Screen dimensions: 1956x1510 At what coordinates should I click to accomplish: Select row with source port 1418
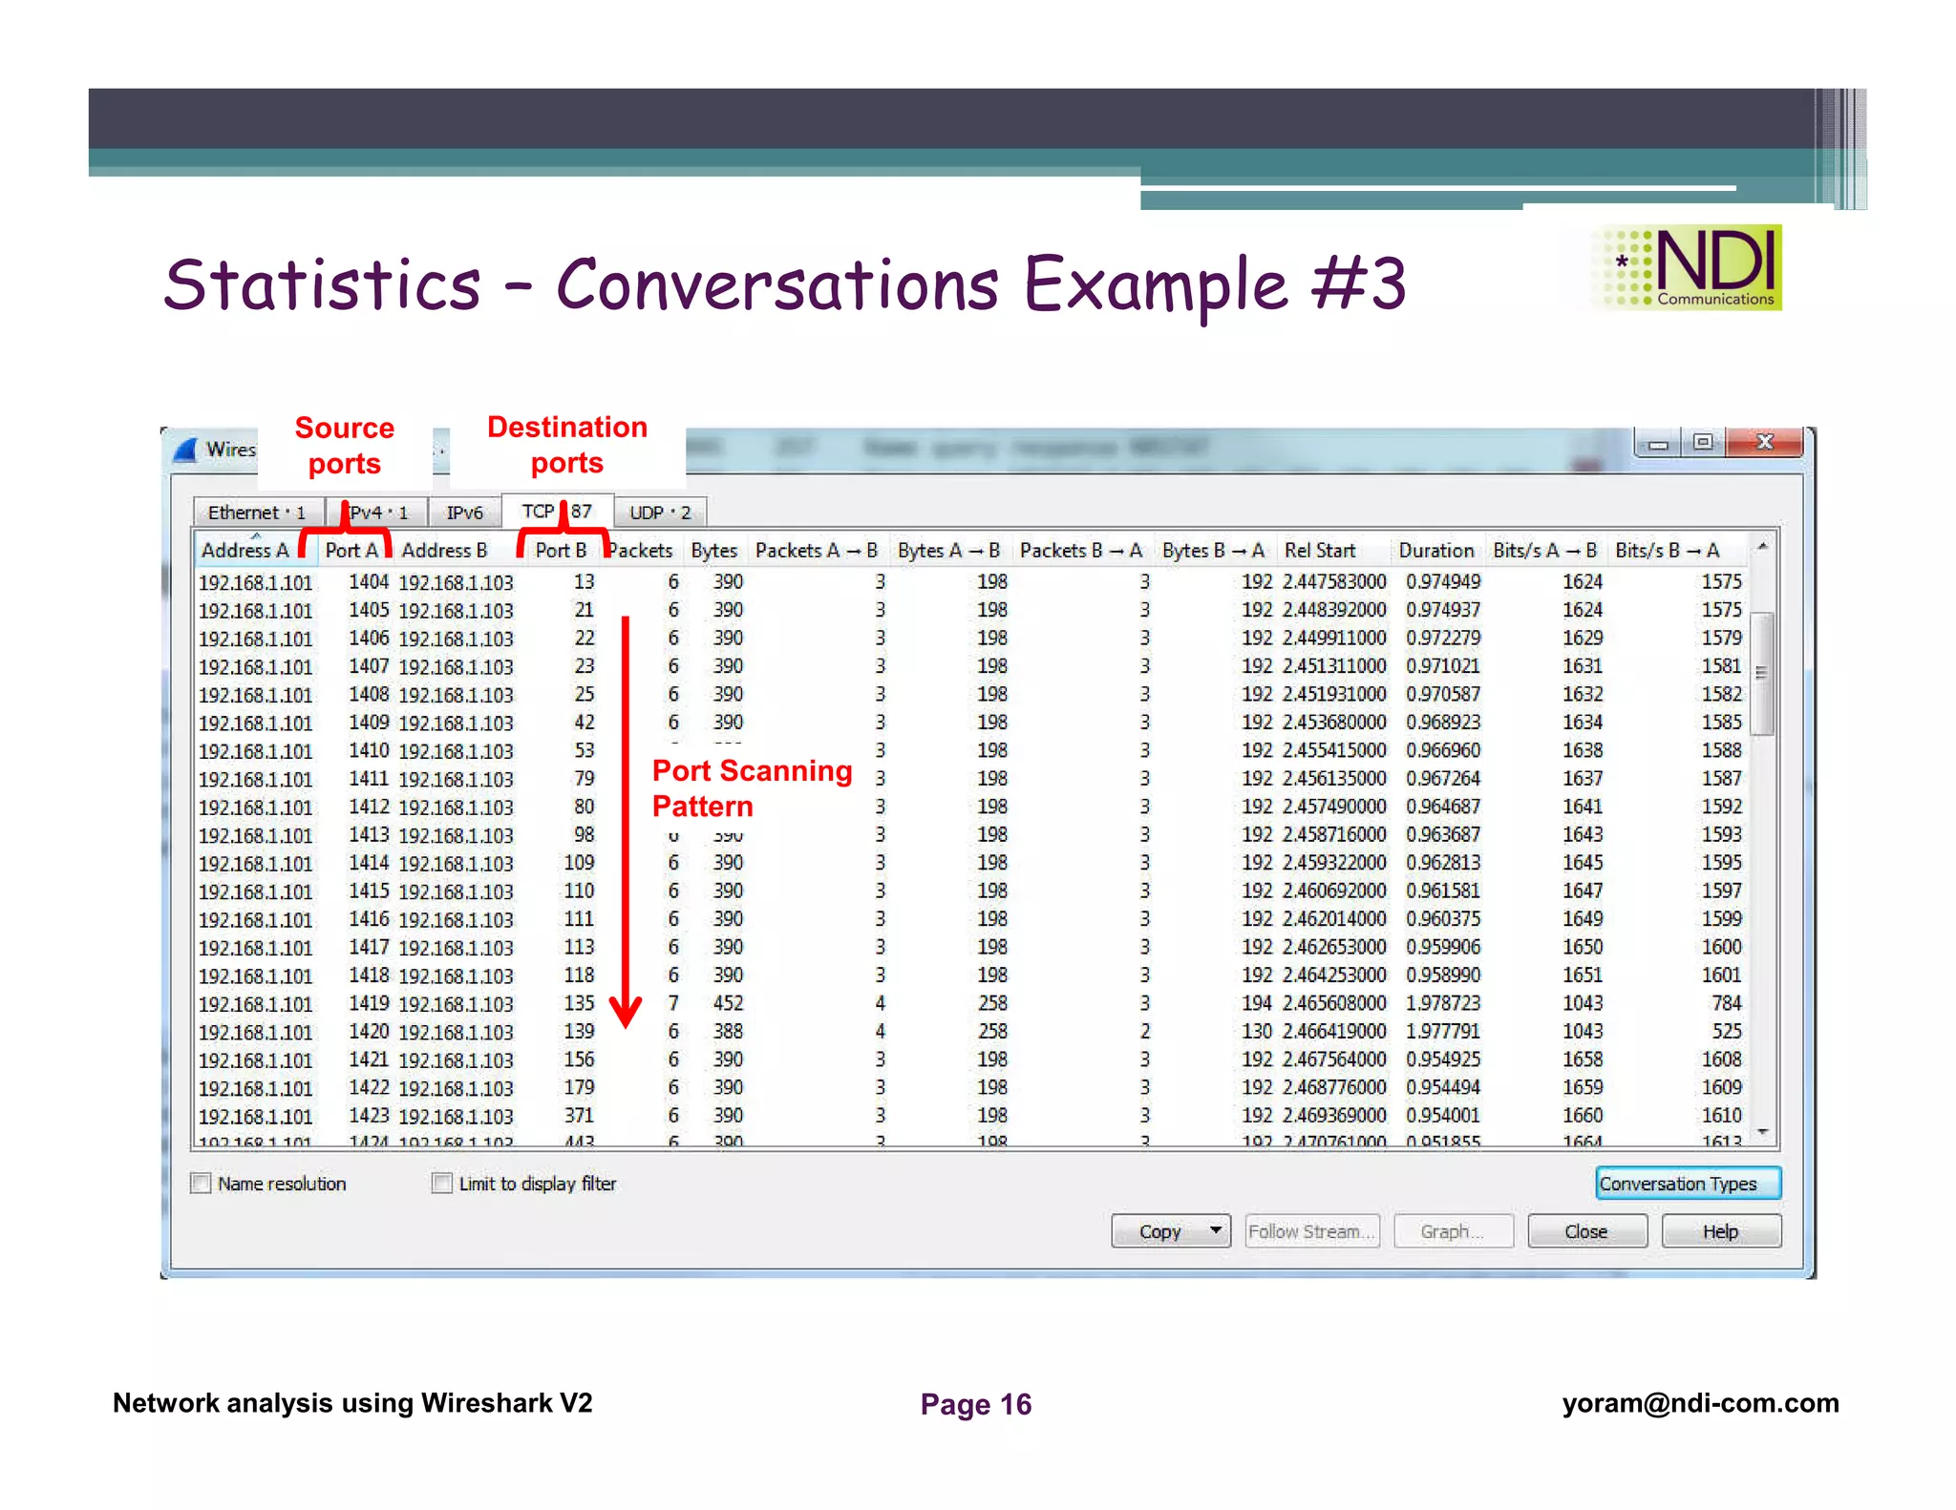pos(970,975)
